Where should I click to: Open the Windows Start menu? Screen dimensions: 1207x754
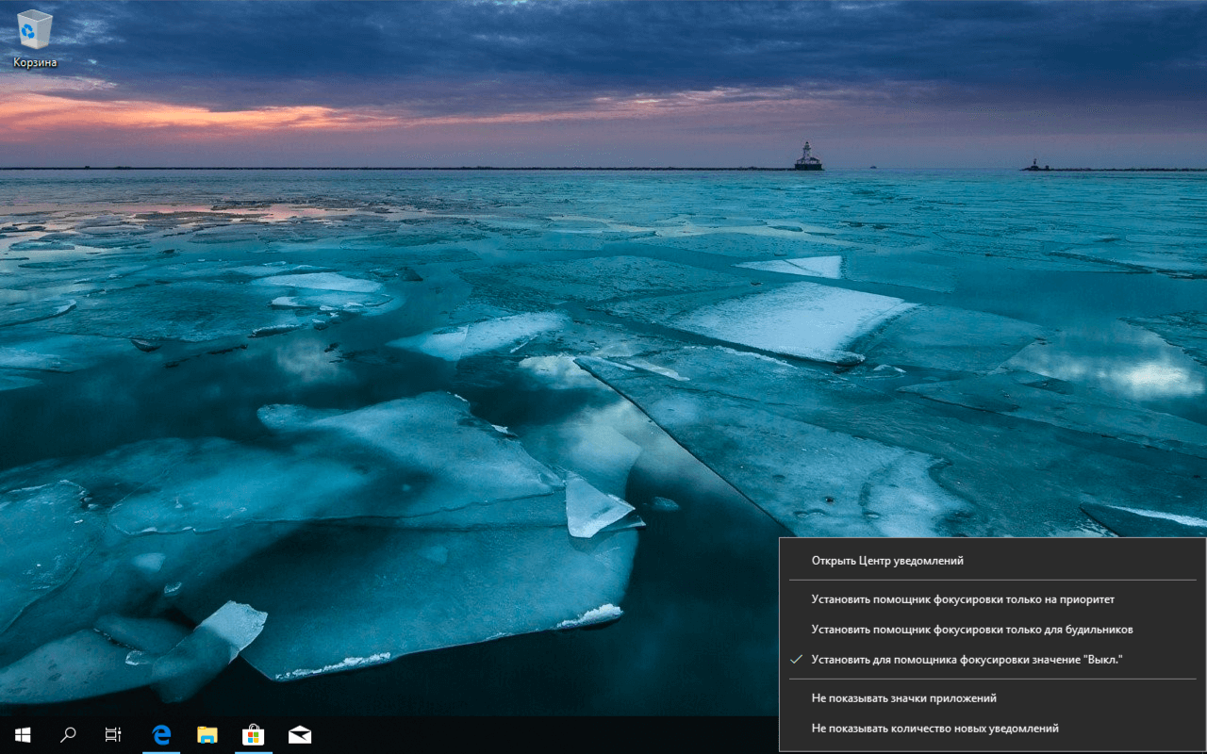(x=23, y=735)
